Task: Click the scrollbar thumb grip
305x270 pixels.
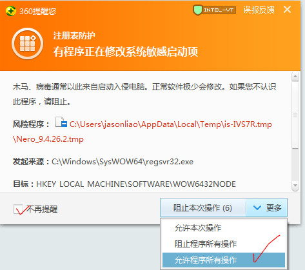Action: coord(295,115)
